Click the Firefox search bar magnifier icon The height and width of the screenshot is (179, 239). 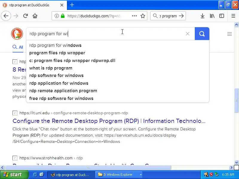click(x=155, y=16)
